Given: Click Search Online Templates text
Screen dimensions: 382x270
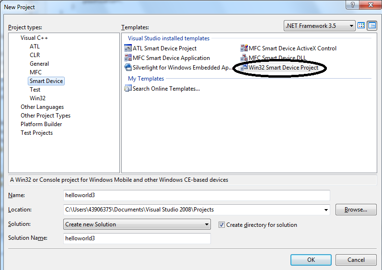Looking at the screenshot, I should tap(166, 88).
